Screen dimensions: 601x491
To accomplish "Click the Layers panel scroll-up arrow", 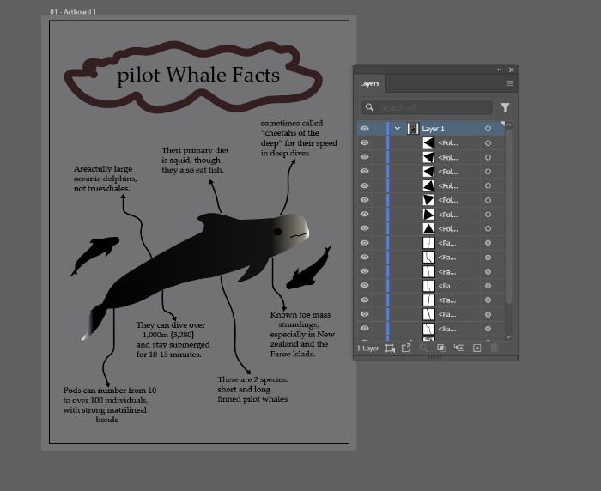I will [508, 125].
